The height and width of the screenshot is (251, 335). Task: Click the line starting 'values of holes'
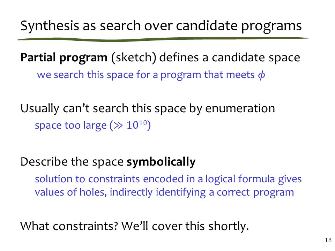point(164,192)
